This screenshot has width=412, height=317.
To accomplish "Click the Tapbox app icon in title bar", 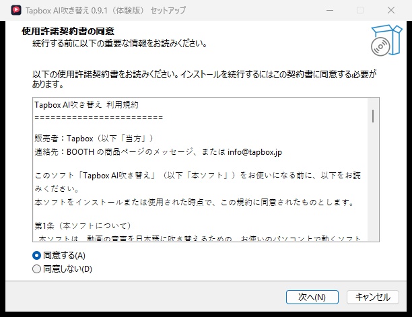I will [x=16, y=10].
